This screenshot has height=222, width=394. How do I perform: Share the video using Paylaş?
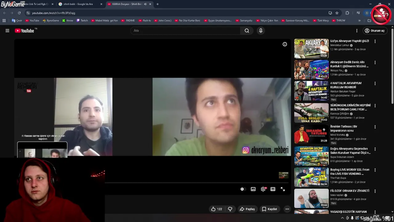[247, 209]
